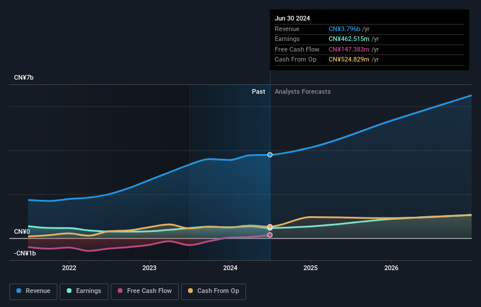Toggle the Earnings legend series
This screenshot has width=481, height=307.
(84, 291)
